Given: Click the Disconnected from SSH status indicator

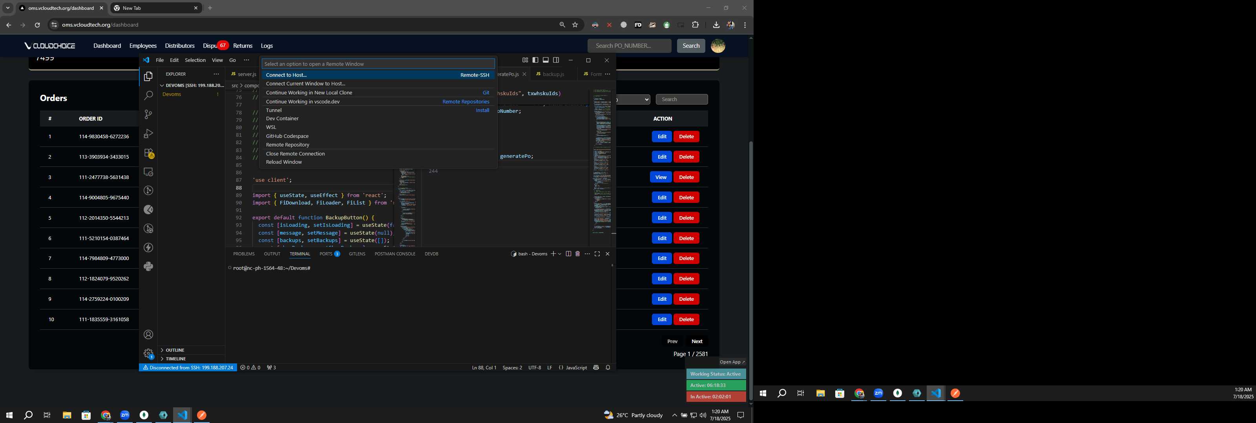Looking at the screenshot, I should (188, 367).
